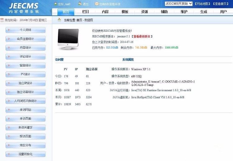This screenshot has height=161, width=233.
Task: Click the 网站地图 link
Action: [202, 4]
